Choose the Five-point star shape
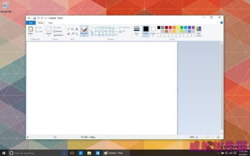Viewport: 250px width, 156px height. (99, 35)
